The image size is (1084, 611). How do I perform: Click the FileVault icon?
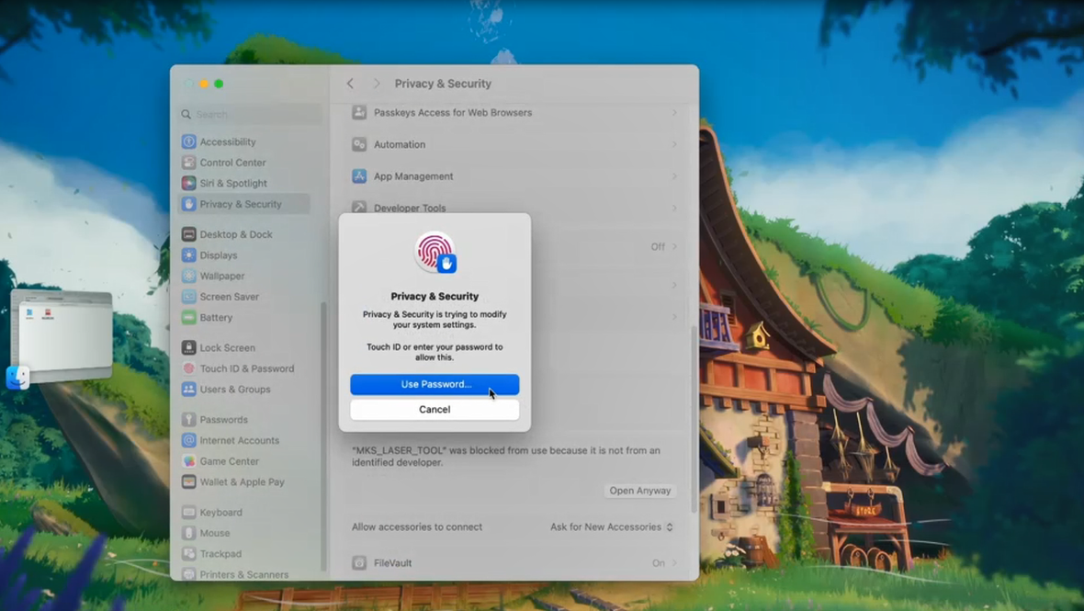(359, 562)
